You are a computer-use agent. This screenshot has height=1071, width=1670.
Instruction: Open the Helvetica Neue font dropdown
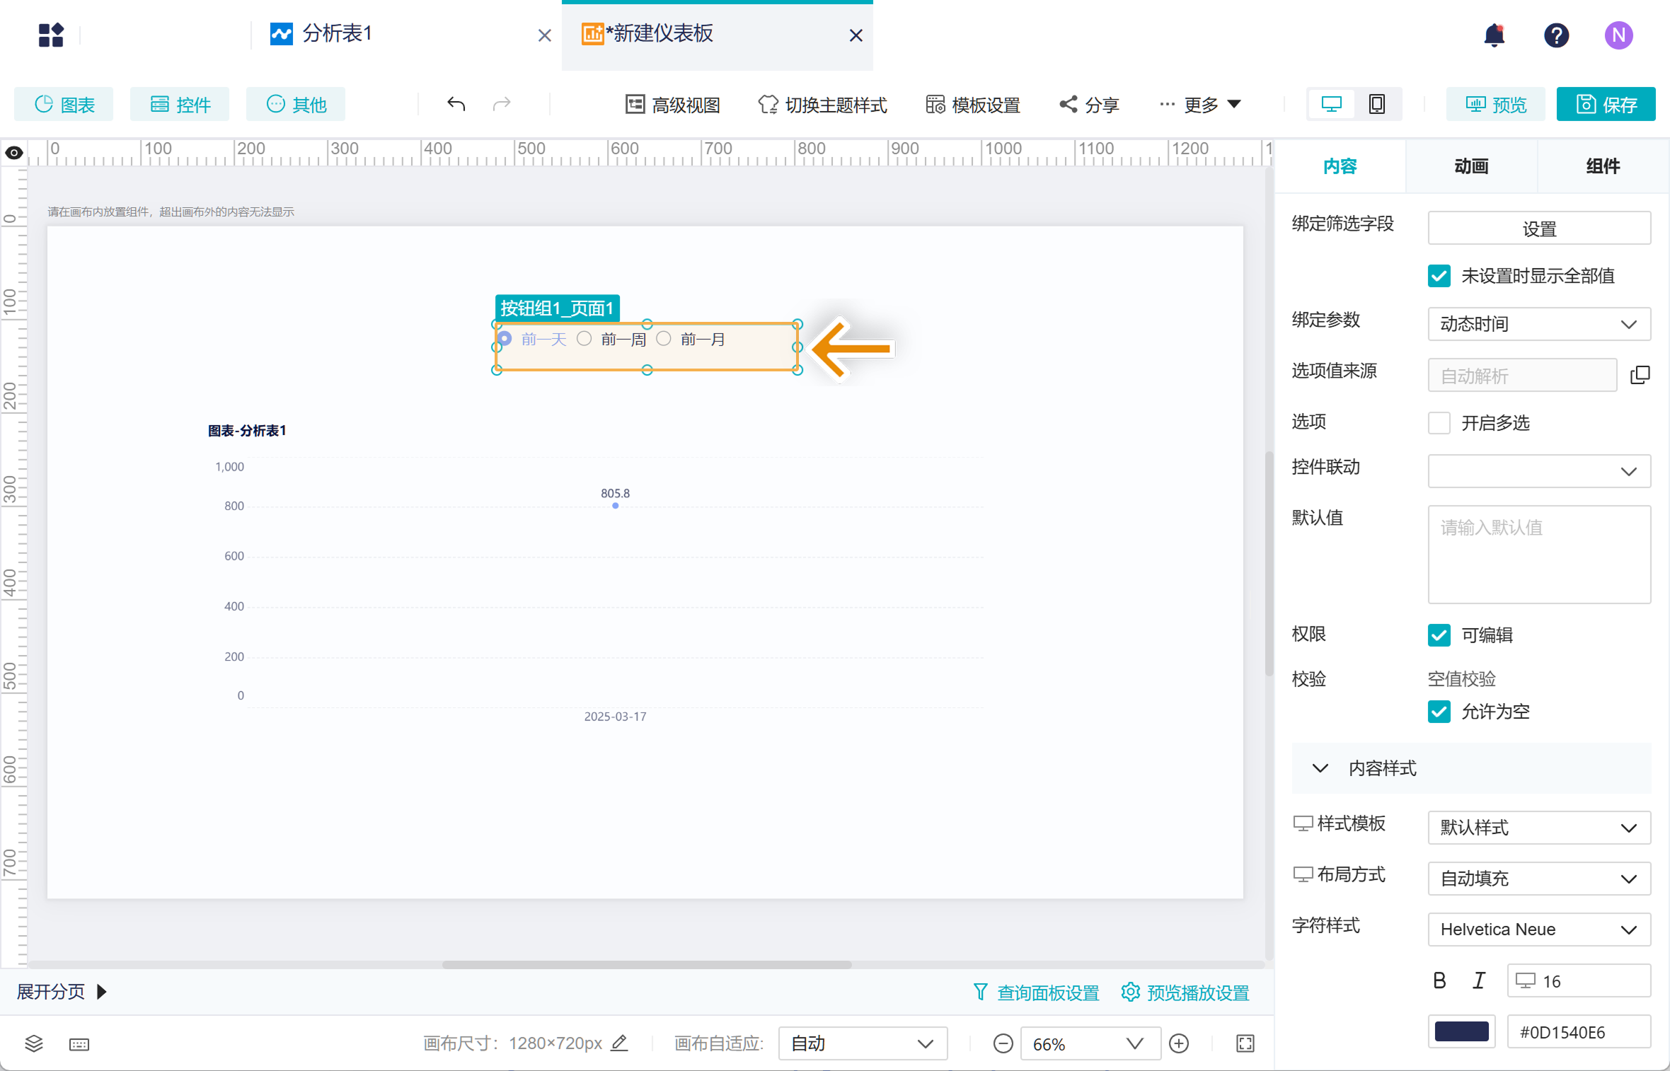click(x=1538, y=930)
